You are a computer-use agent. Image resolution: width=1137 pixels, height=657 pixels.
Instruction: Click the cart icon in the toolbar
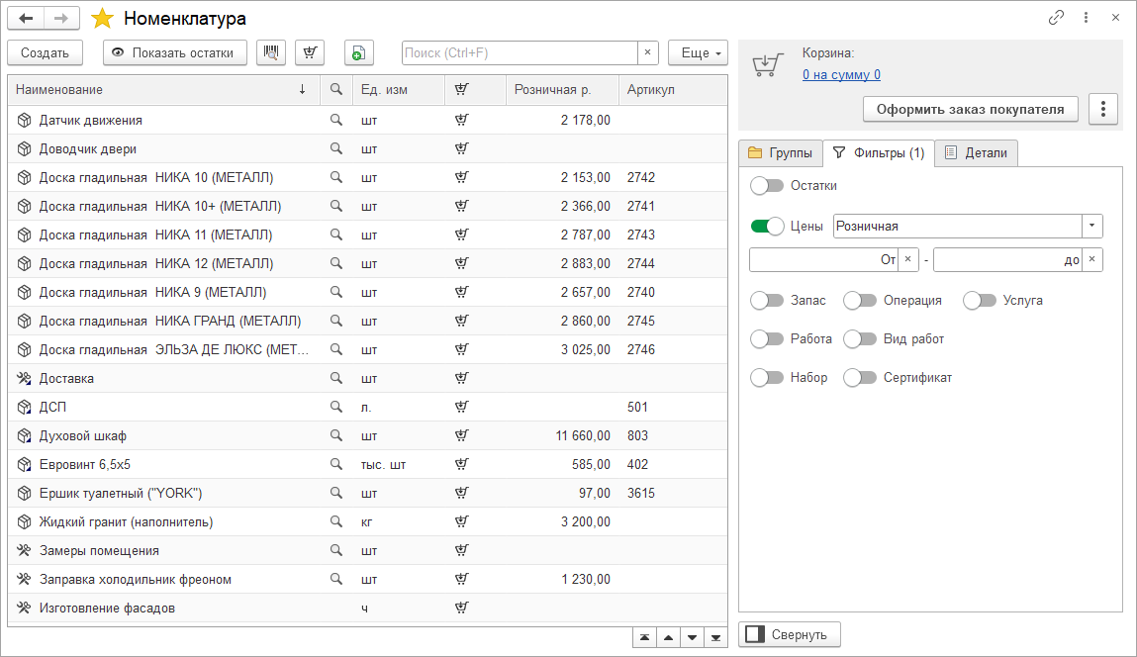(x=310, y=53)
